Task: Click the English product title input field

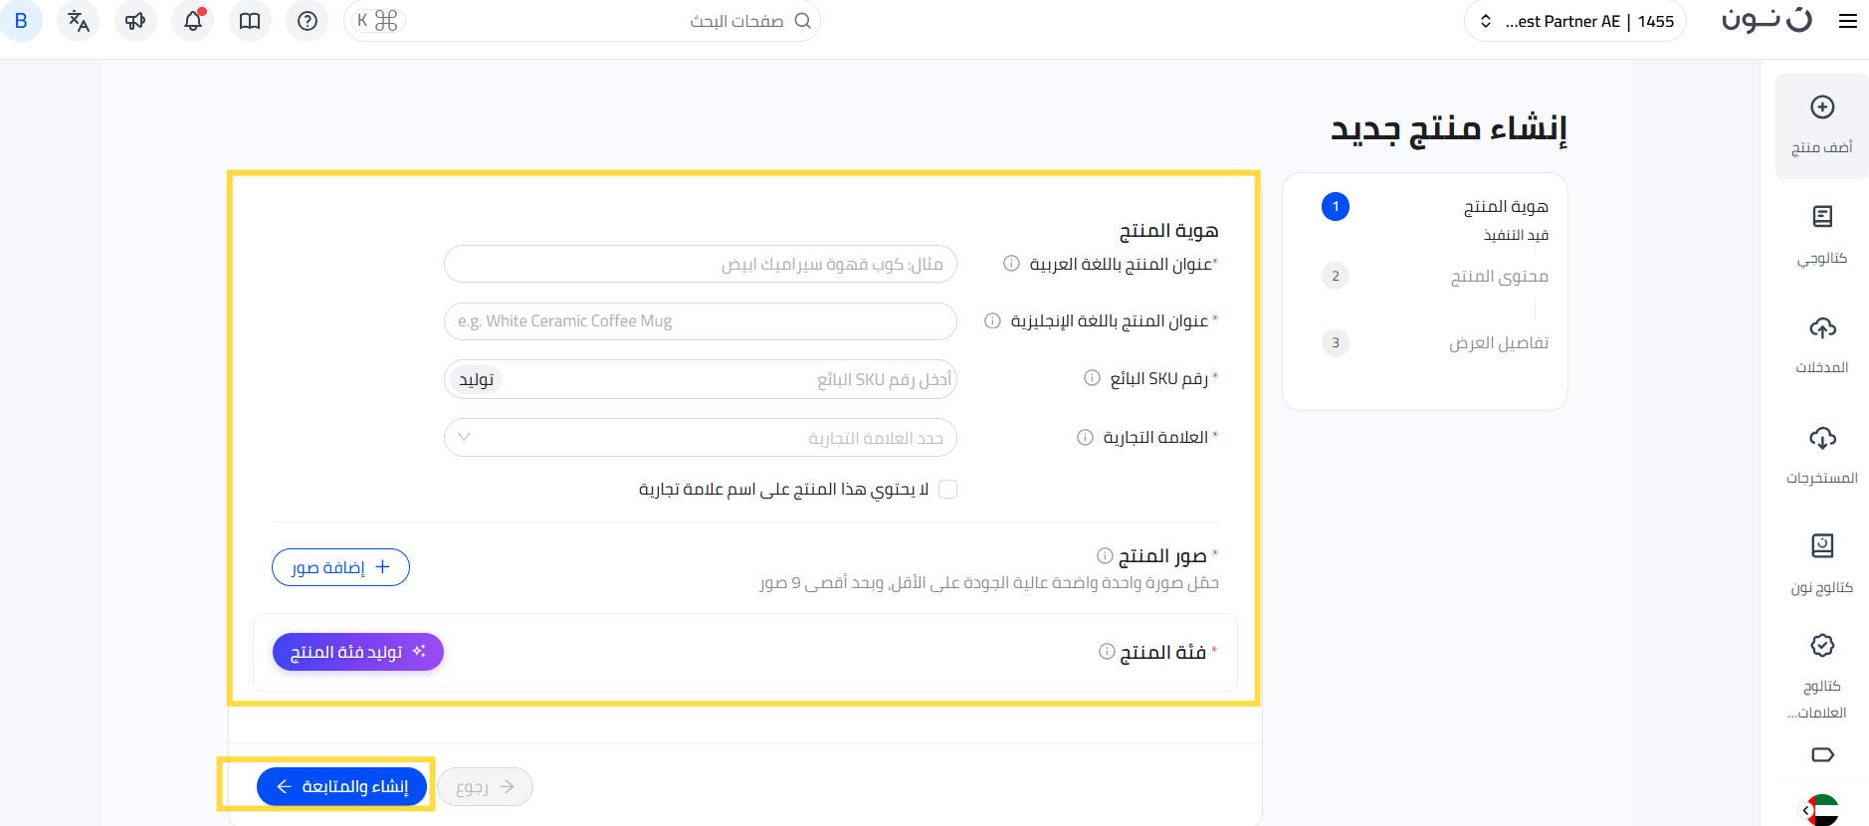Action: (x=701, y=321)
